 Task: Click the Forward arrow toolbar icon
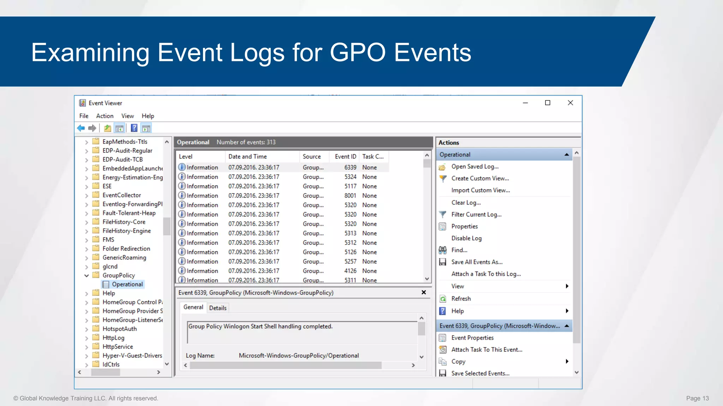pyautogui.click(x=92, y=128)
